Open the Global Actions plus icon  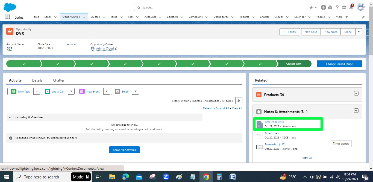tap(324, 7)
